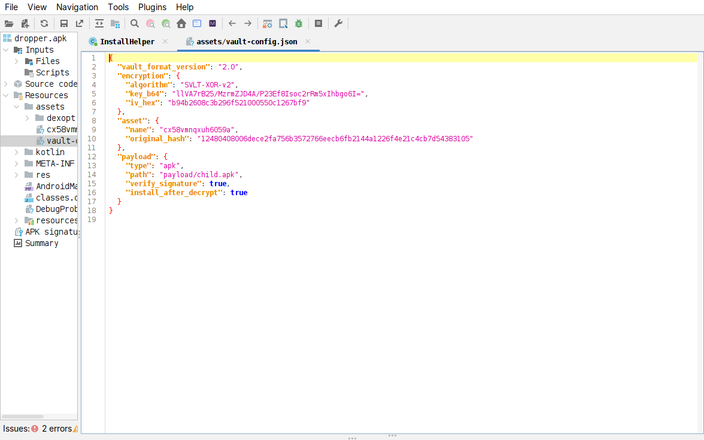This screenshot has width=704, height=440.
Task: Navigate back with the left arrow
Action: (232, 23)
